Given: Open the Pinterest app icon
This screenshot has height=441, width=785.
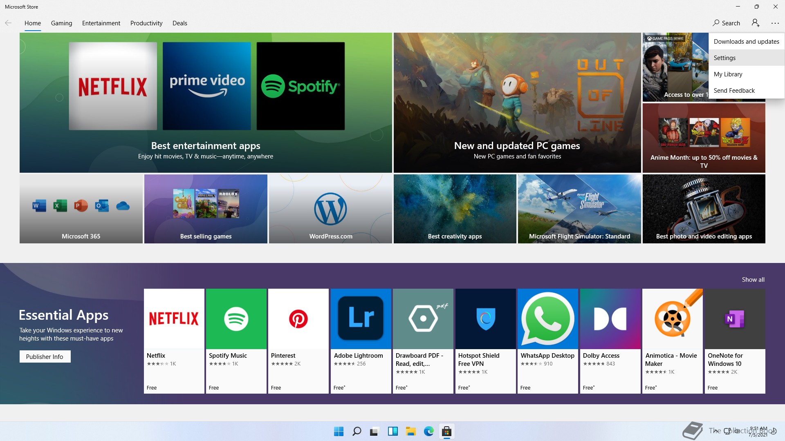Looking at the screenshot, I should pos(298,319).
